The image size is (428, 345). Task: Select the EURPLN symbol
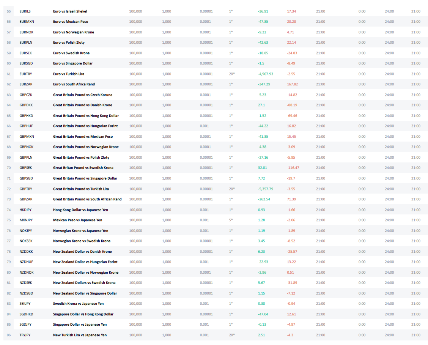(x=26, y=43)
